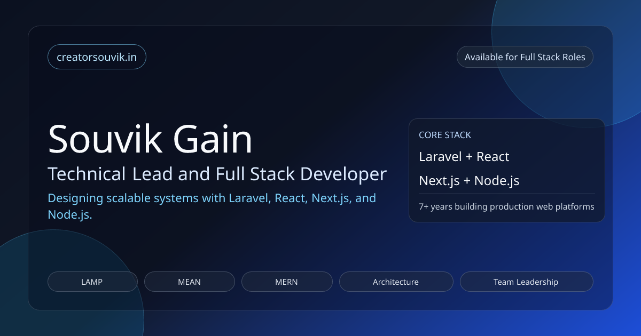Screen dimensions: 641x336
Task: Select the MERN tag pill
Action: pos(287,282)
